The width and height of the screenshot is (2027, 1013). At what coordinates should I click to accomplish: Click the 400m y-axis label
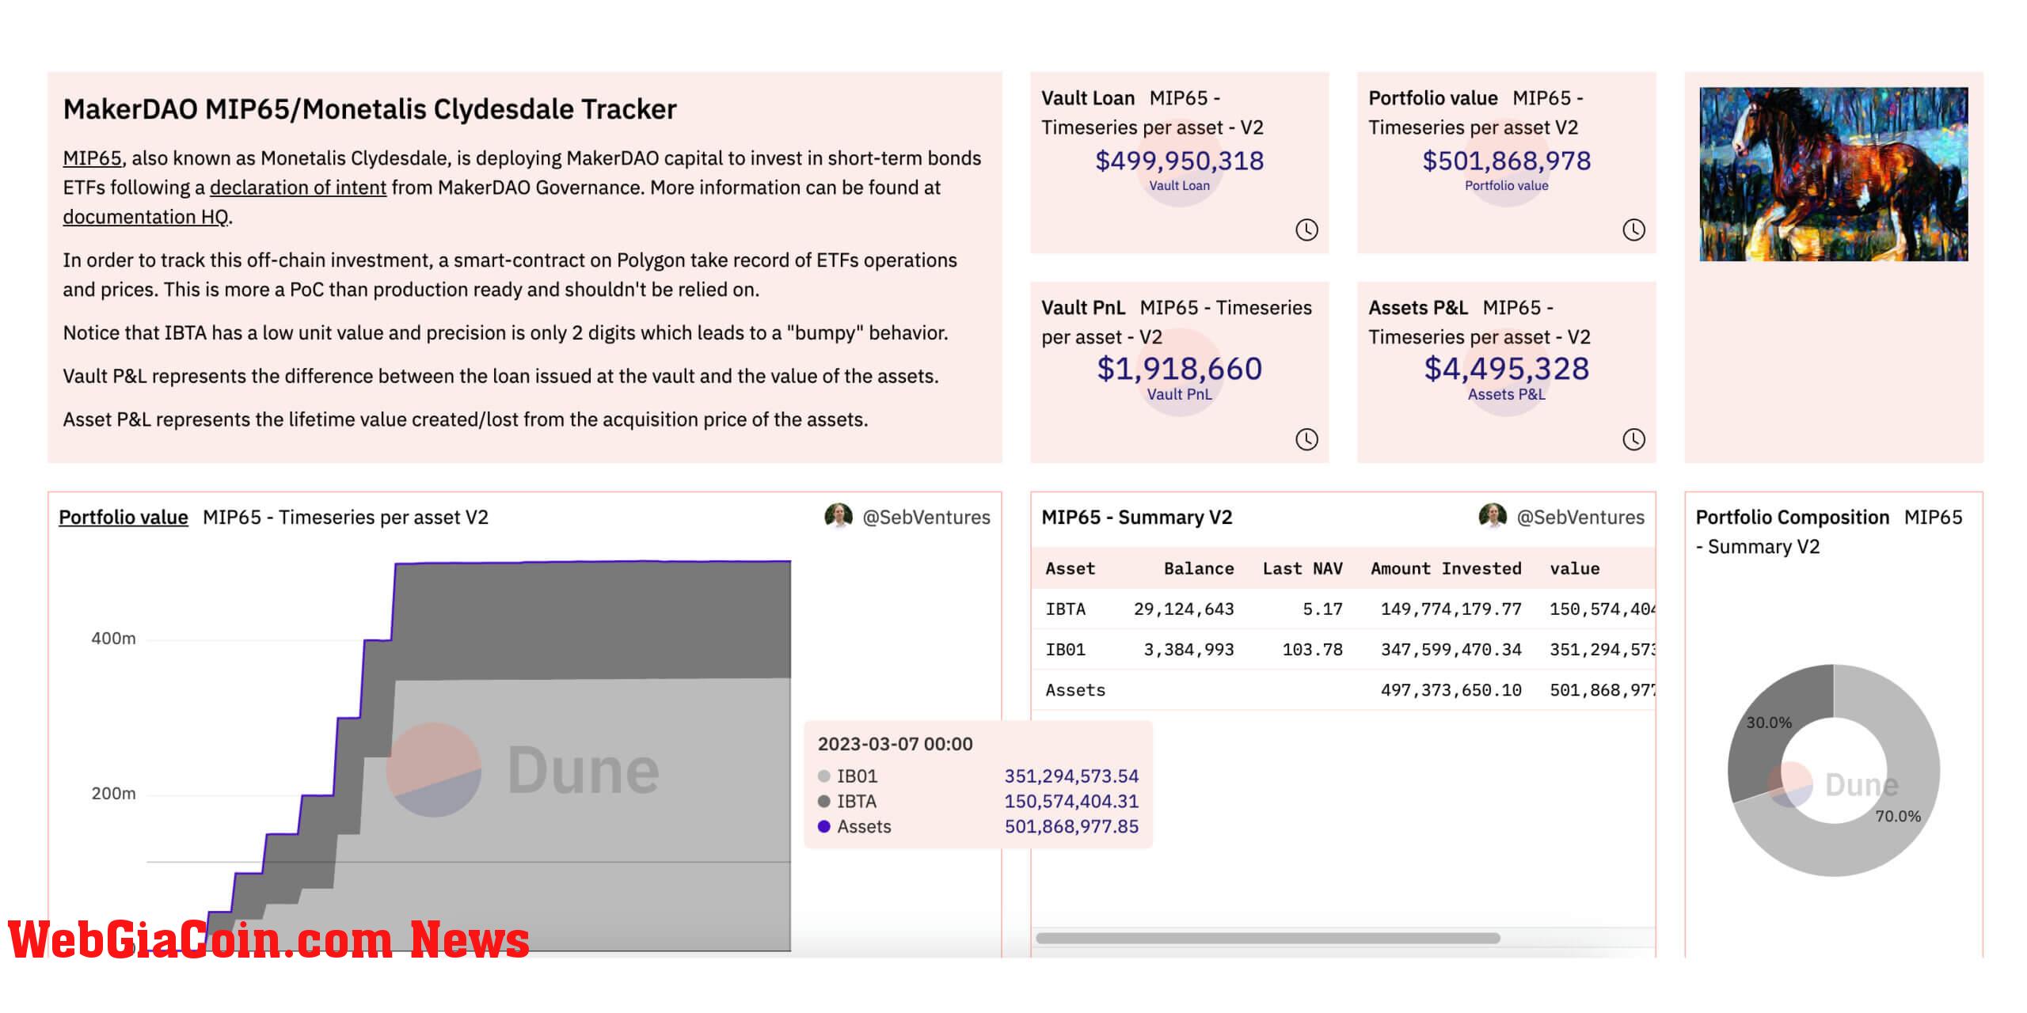click(x=113, y=639)
